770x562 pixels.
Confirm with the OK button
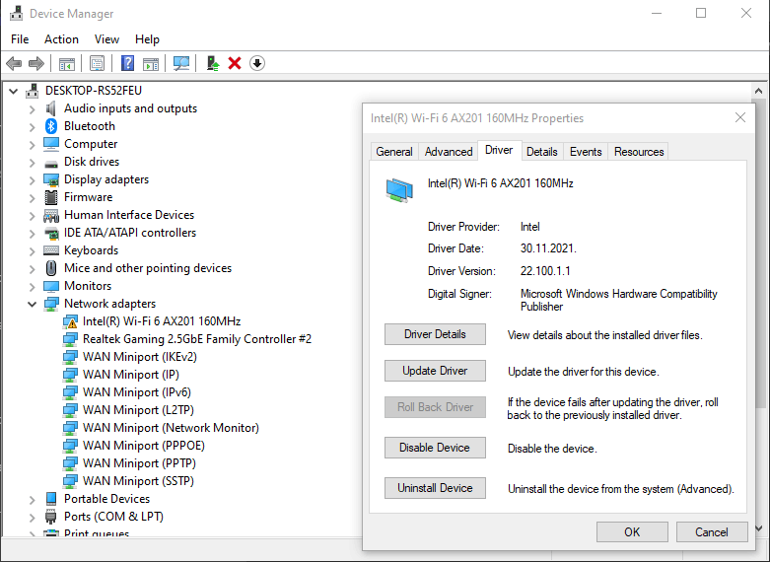click(632, 532)
